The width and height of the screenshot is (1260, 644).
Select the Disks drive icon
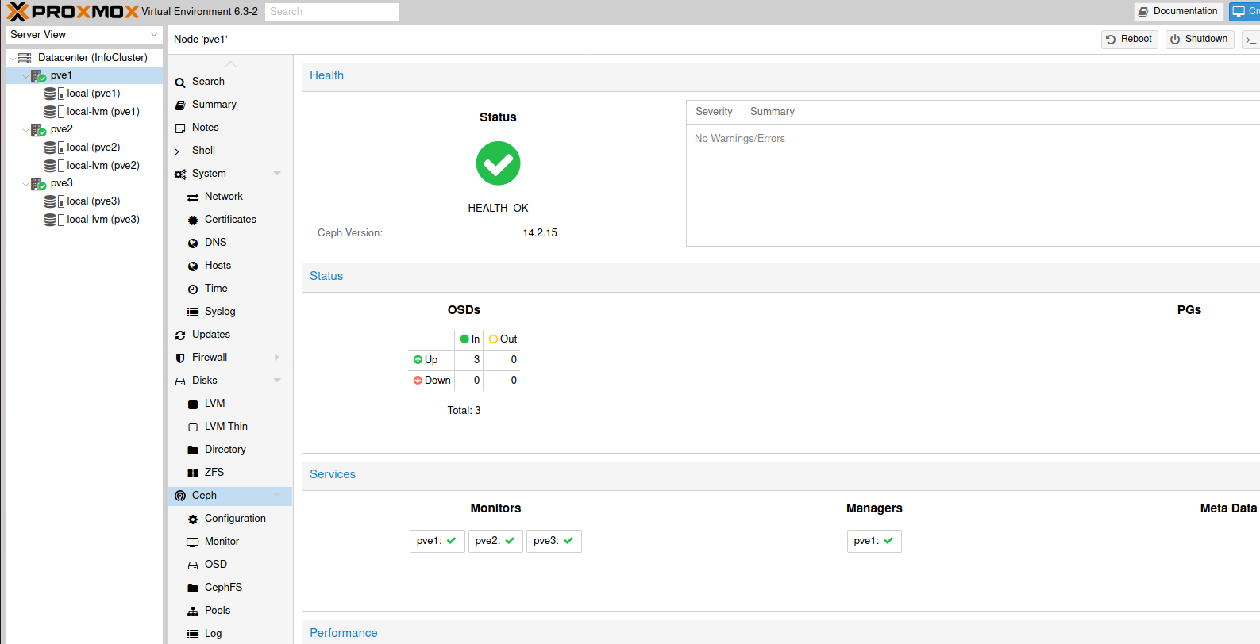[x=180, y=381]
